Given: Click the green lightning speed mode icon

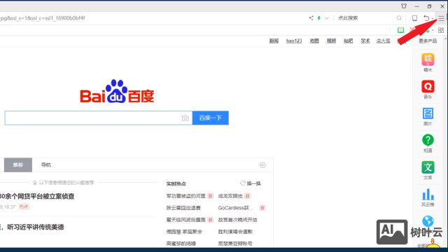Looking at the screenshot, I should pyautogui.click(x=319, y=18).
